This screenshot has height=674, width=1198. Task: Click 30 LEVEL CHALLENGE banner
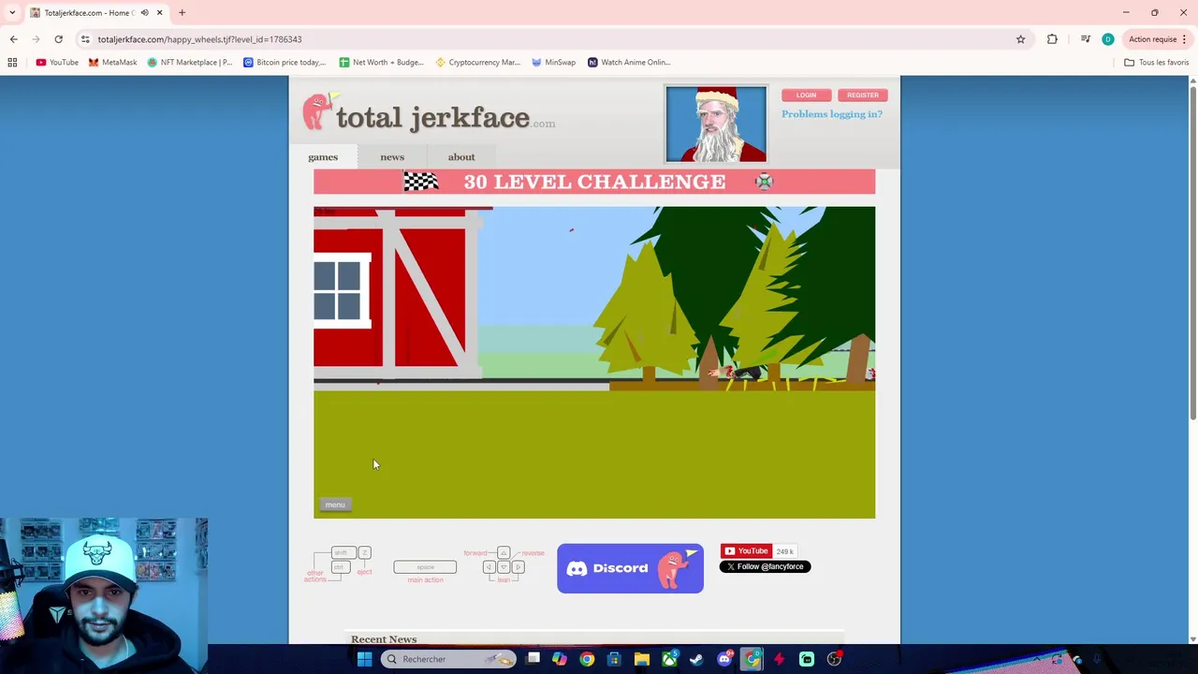594,182
